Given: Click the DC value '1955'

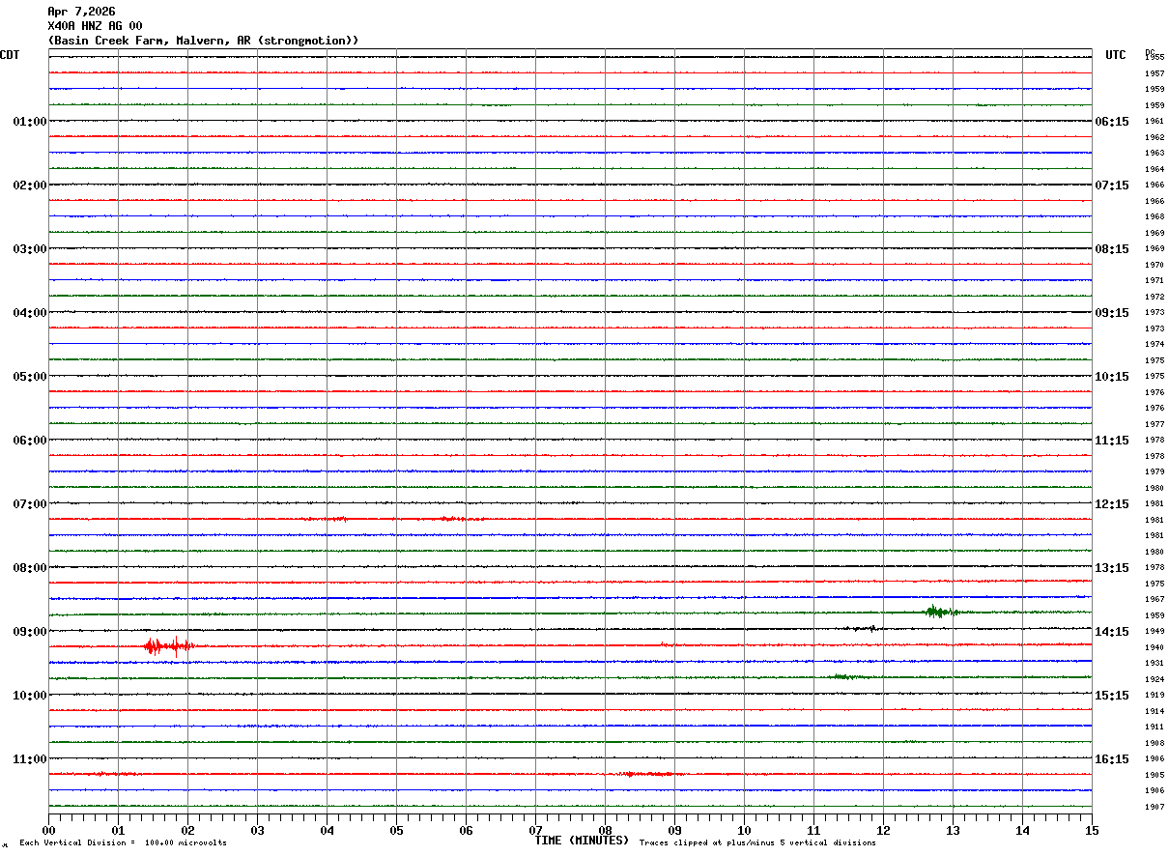Looking at the screenshot, I should [x=1155, y=58].
